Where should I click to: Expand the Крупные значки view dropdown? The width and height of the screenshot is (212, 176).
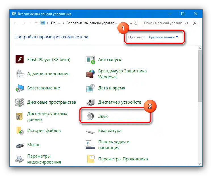(x=163, y=37)
